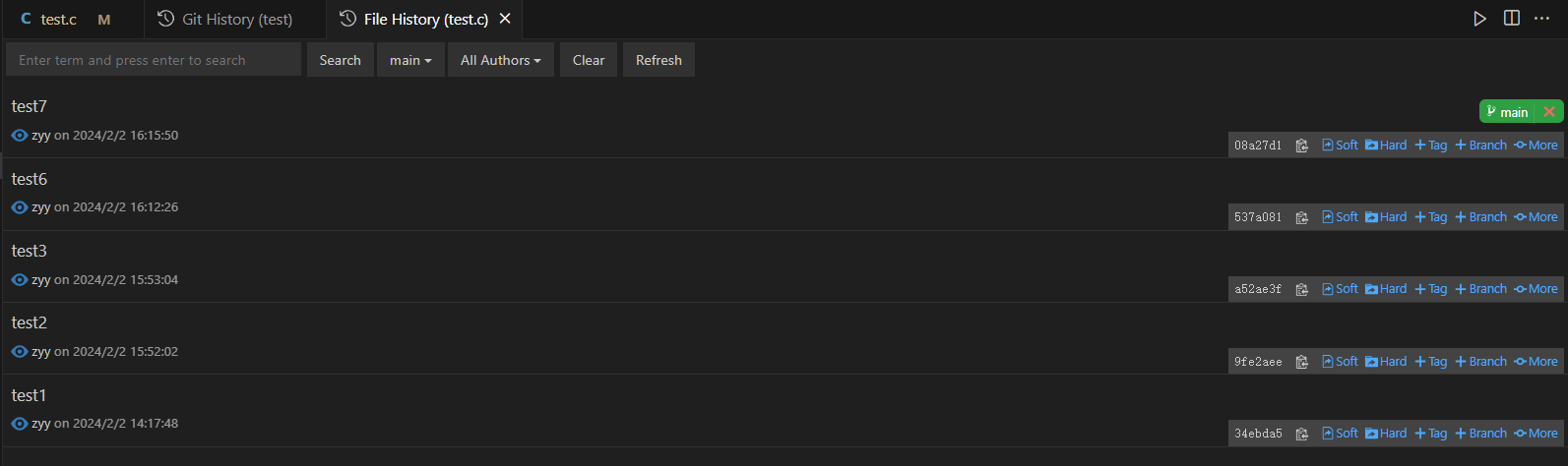Remove the main branch label with red X

[1549, 112]
